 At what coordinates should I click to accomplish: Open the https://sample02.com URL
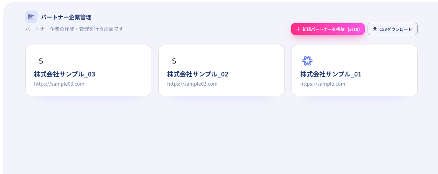pos(192,84)
